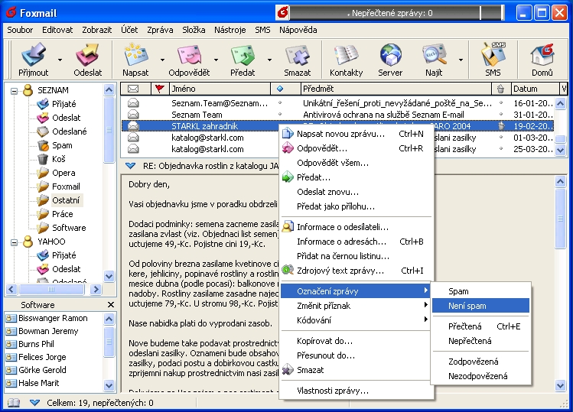
Task: Mark message as Nepřečtená
Action: coord(480,341)
